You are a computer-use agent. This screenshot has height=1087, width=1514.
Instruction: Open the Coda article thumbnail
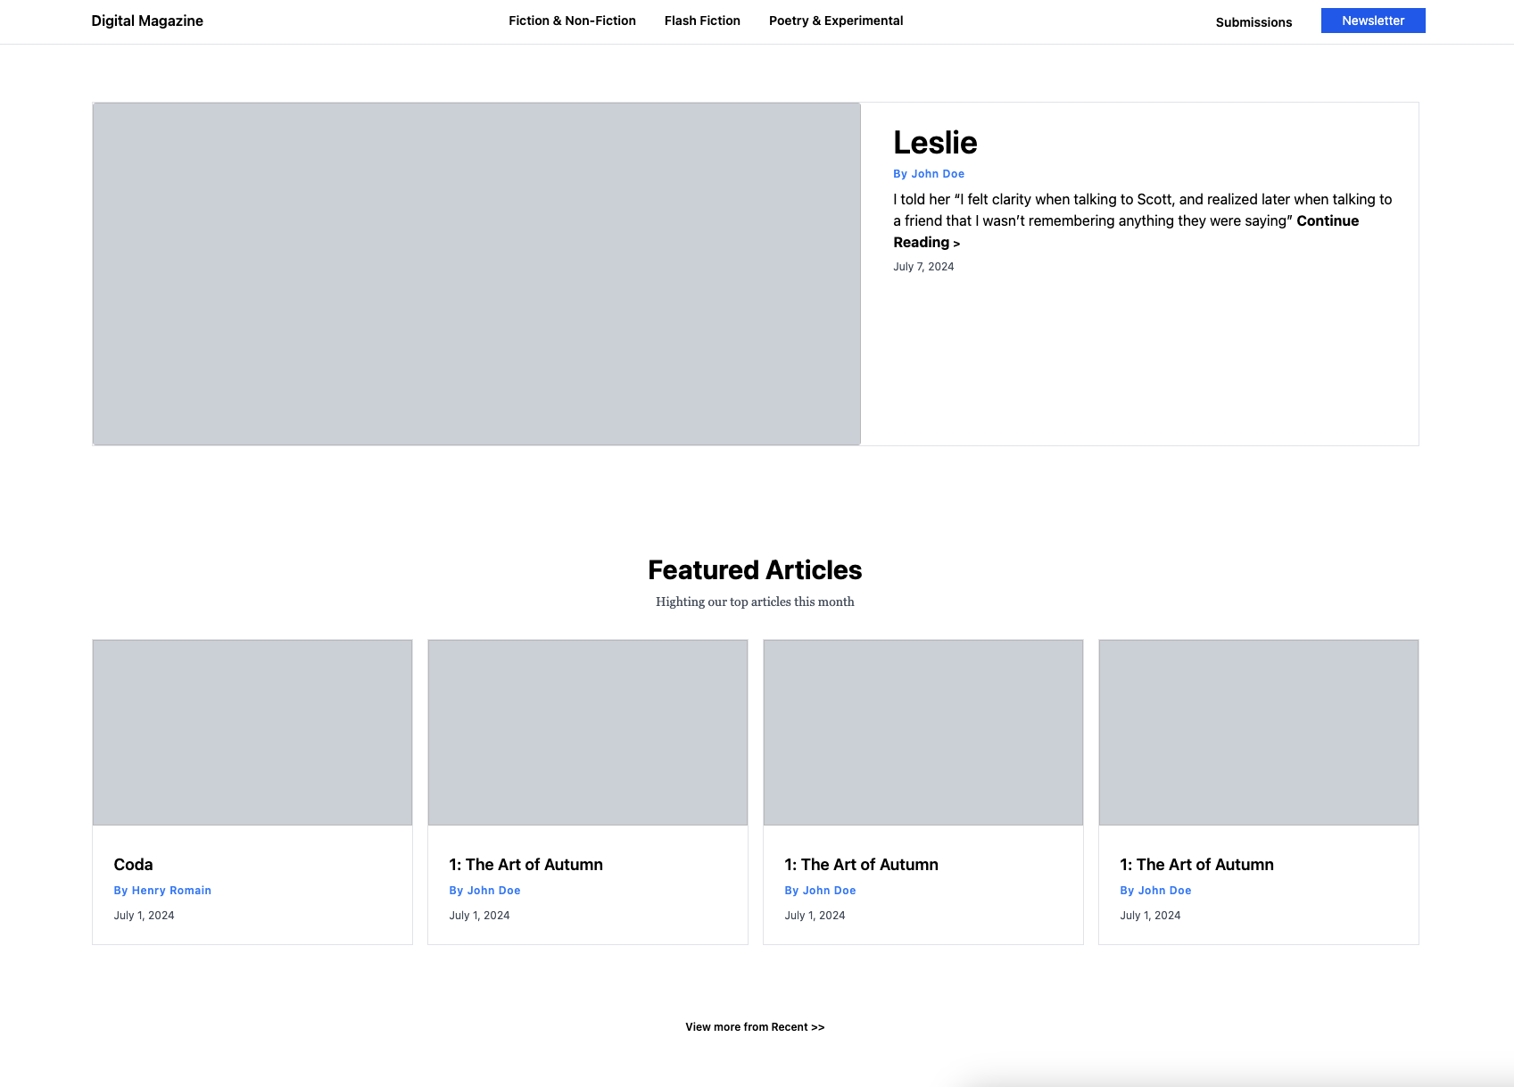pos(252,733)
